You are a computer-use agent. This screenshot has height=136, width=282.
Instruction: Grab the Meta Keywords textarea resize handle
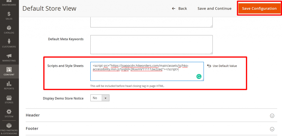[211, 53]
